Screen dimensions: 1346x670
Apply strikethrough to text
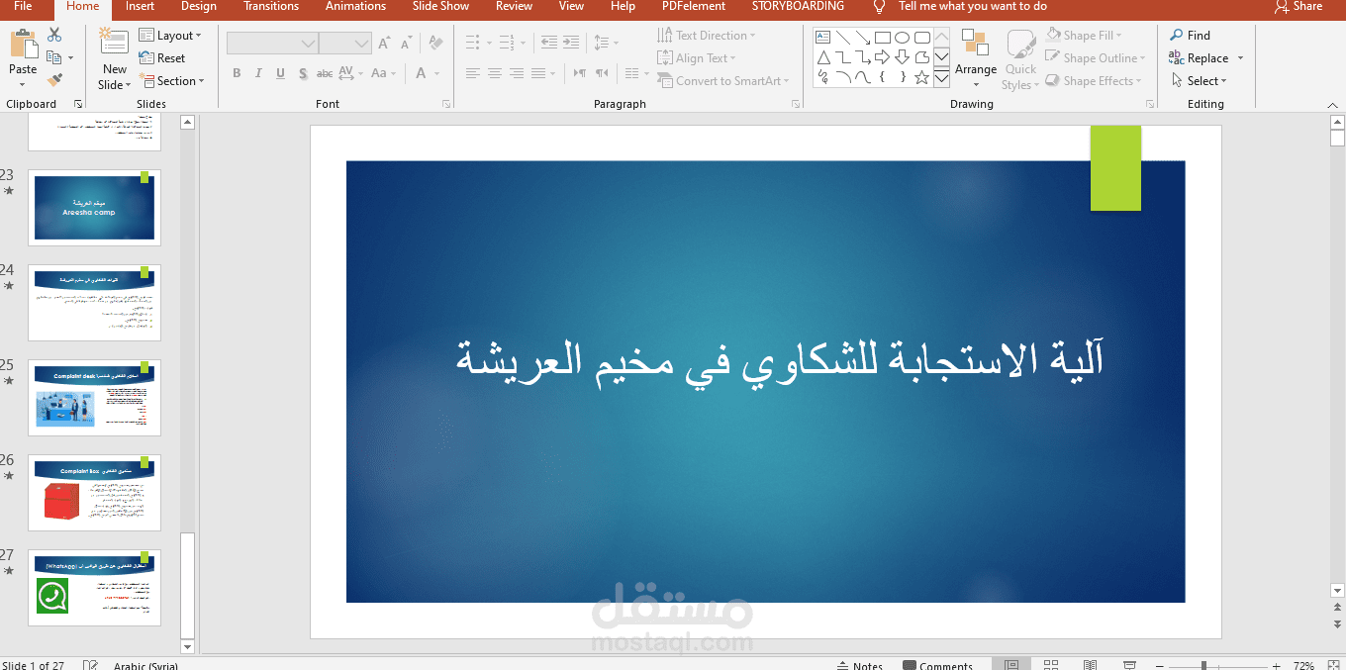coord(324,72)
